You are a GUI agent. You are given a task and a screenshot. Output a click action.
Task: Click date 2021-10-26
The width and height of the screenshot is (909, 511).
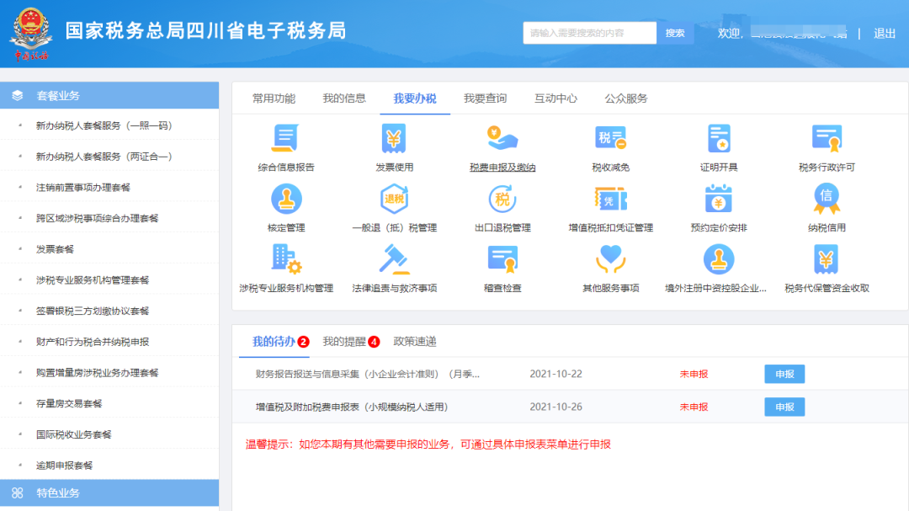click(x=555, y=407)
